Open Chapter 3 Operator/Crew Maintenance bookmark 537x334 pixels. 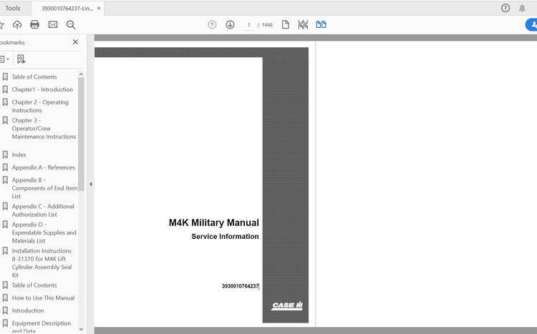[x=44, y=128]
